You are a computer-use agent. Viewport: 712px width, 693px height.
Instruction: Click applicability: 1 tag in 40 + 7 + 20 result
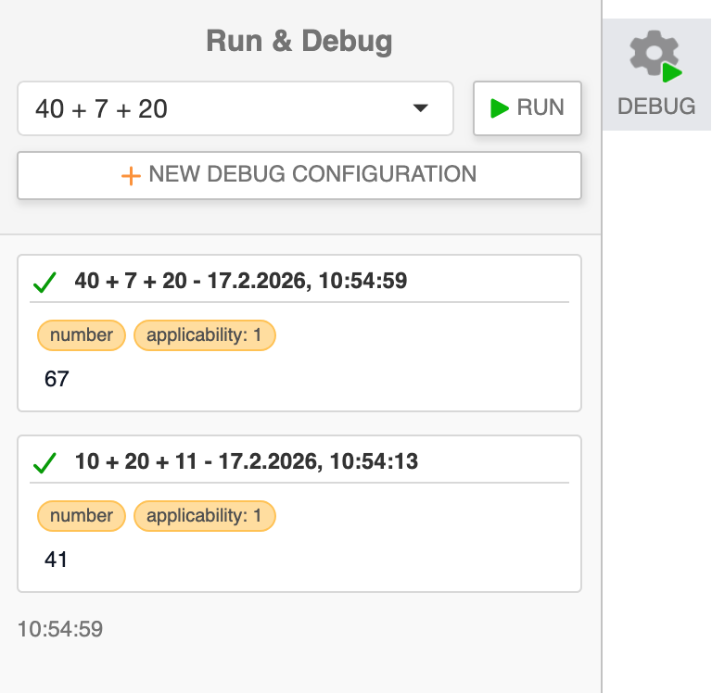204,335
